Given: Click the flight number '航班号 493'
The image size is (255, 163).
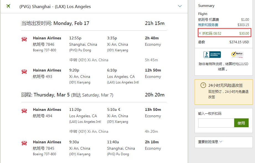Looking at the screenshot, I should click(42, 77).
